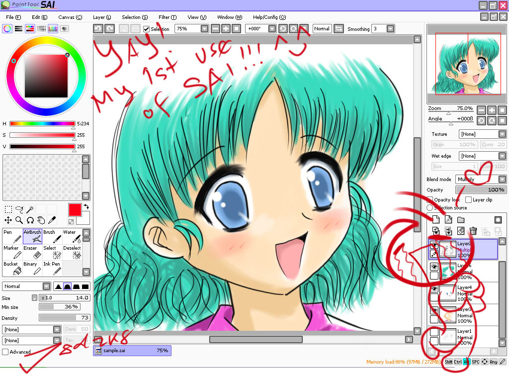Pick the rectangular selection tool
This screenshot has height=382, width=509.
pyautogui.click(x=8, y=209)
